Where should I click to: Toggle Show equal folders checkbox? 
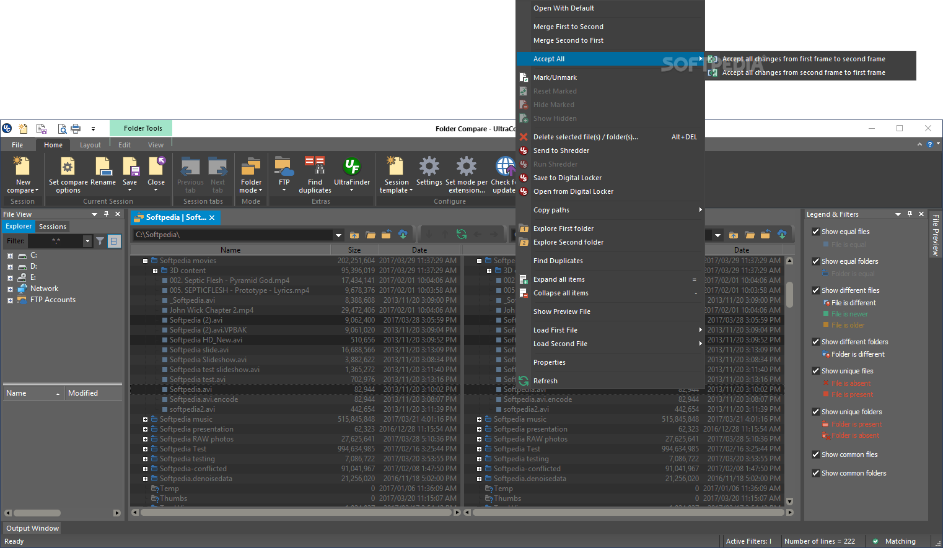tap(816, 261)
